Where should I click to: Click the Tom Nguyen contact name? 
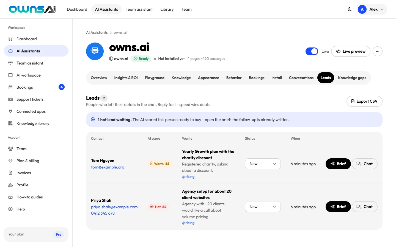pyautogui.click(x=103, y=161)
